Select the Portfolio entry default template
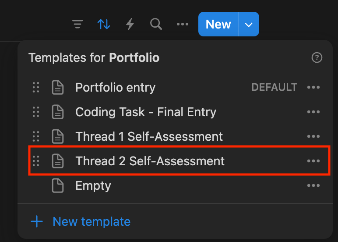The height and width of the screenshot is (242, 338). 115,88
